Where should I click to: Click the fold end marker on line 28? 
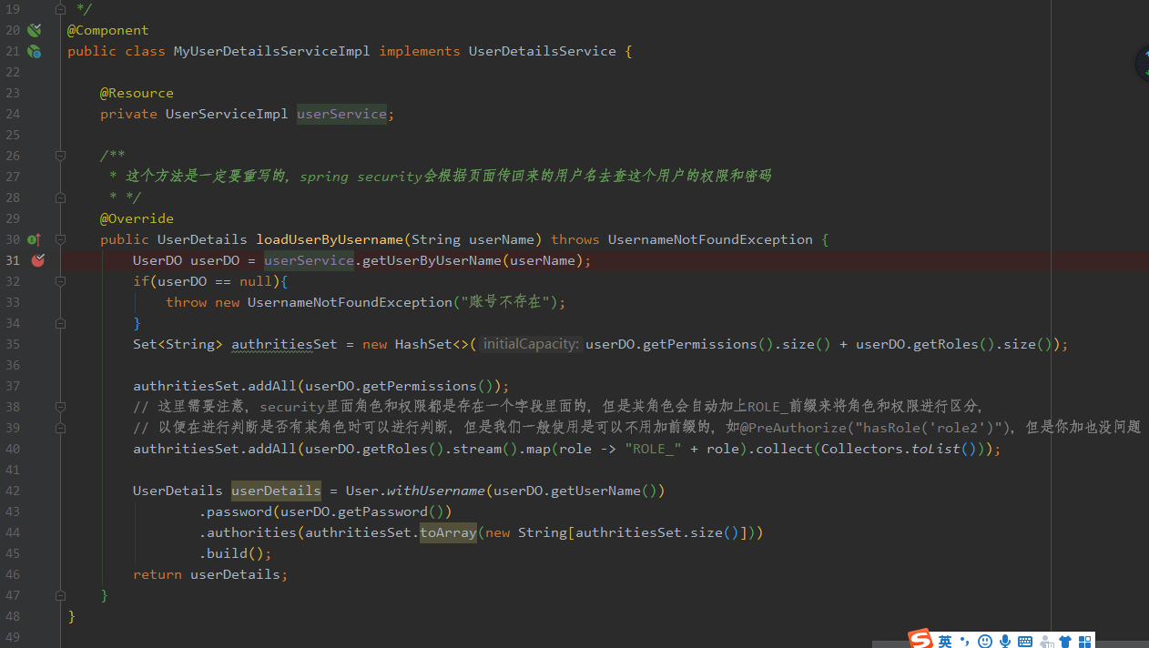pyautogui.click(x=60, y=197)
